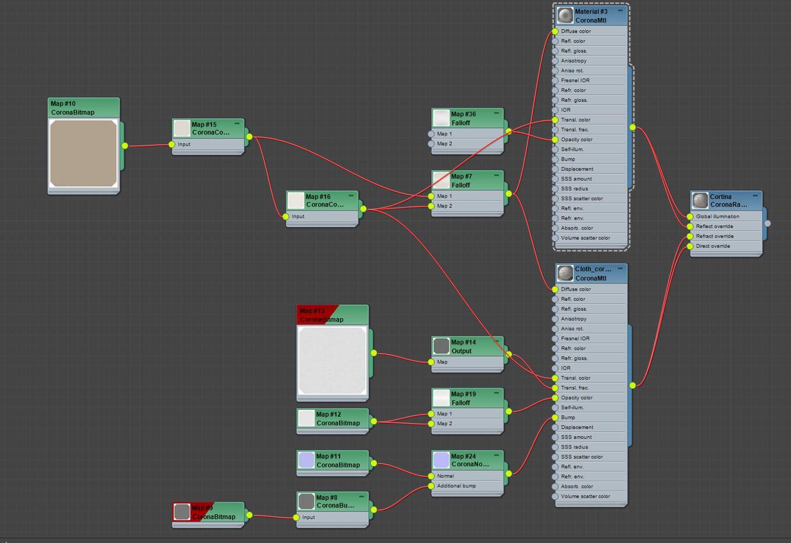Click the Map #36 Falloff output socket
Viewport: 791px width, 543px height.
(508, 132)
